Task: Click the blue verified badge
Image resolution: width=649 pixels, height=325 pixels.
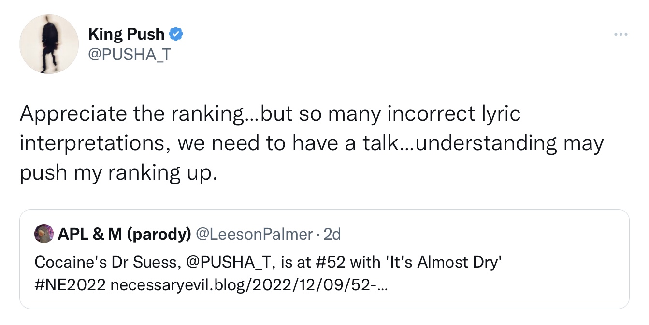Action: 175,34
